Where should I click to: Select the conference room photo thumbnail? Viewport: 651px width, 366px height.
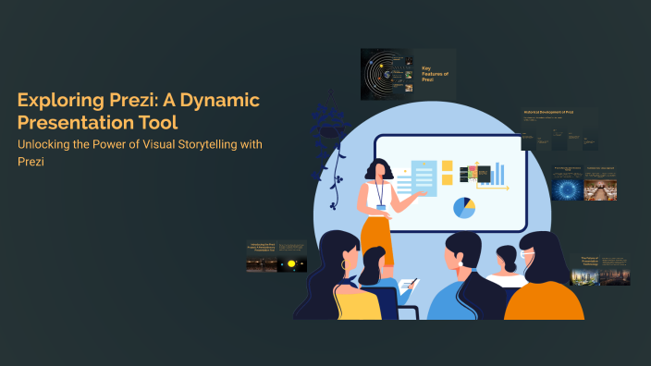tap(600, 190)
